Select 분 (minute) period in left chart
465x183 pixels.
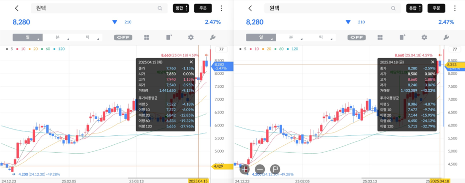[58, 37]
